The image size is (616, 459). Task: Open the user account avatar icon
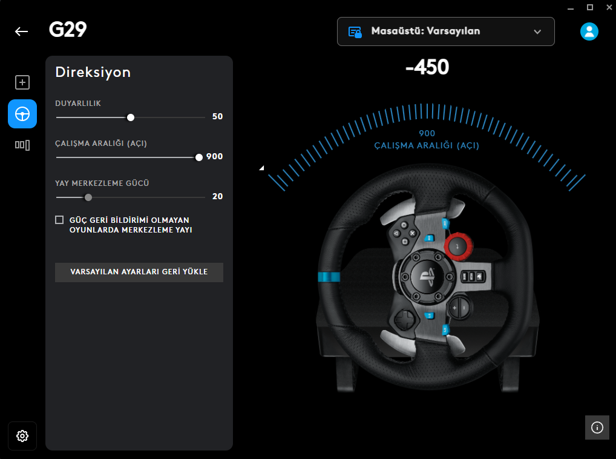589,31
